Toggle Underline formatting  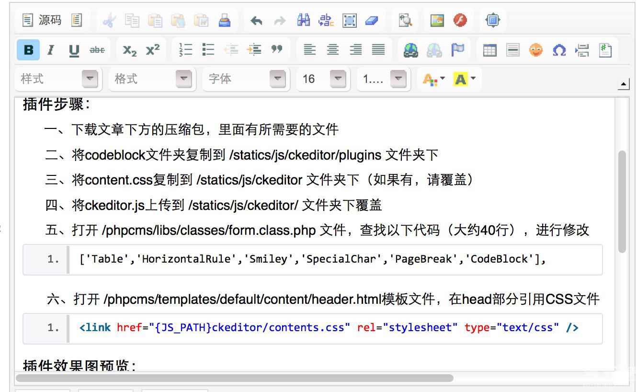74,50
